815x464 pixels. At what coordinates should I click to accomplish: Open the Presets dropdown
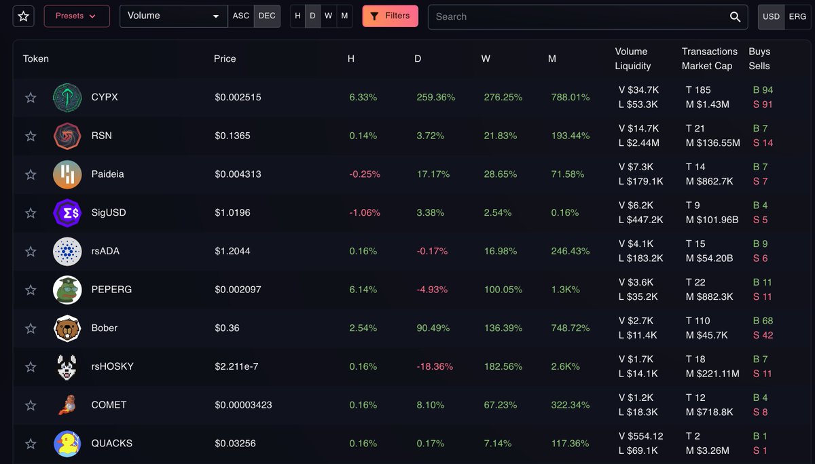coord(77,16)
